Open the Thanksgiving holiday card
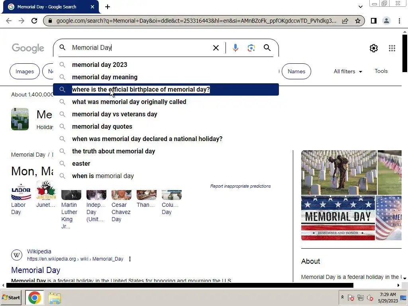The height and width of the screenshot is (306, 408). [x=147, y=199]
